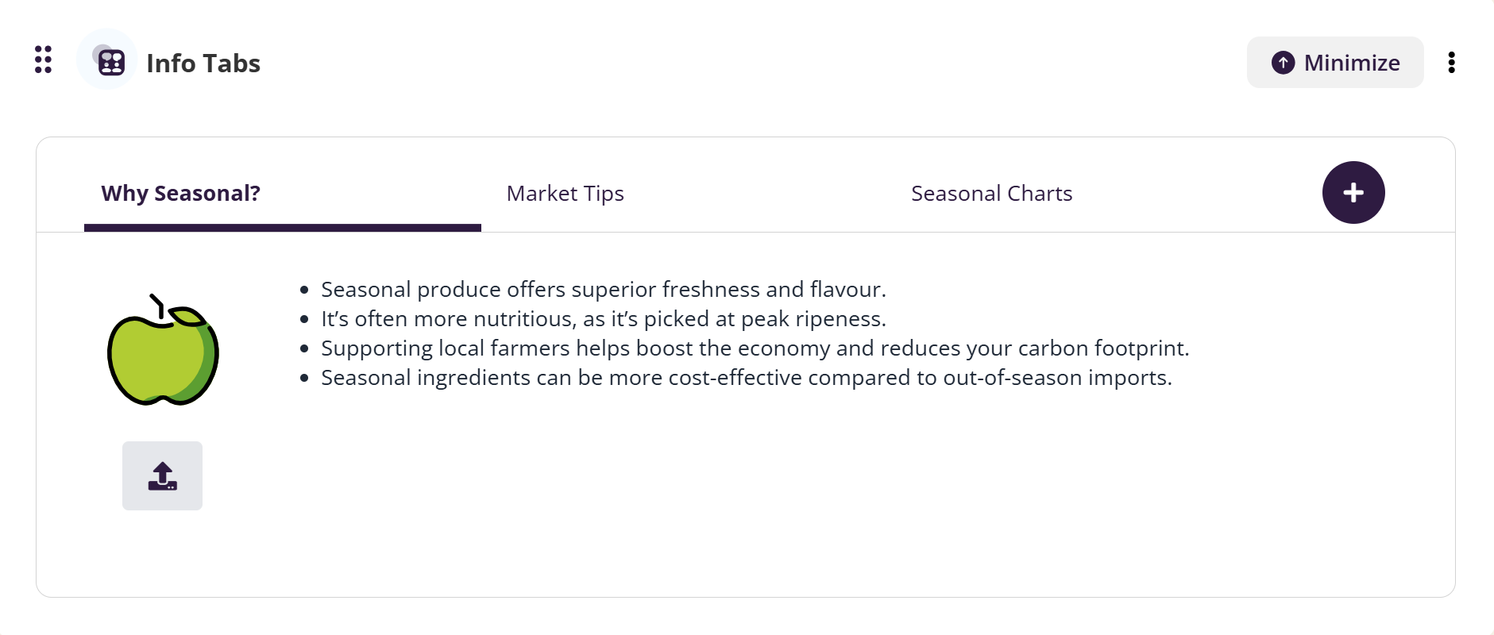Image resolution: width=1494 pixels, height=635 pixels.
Task: Click the bullet about supporting local farmers
Action: pyautogui.click(x=755, y=348)
